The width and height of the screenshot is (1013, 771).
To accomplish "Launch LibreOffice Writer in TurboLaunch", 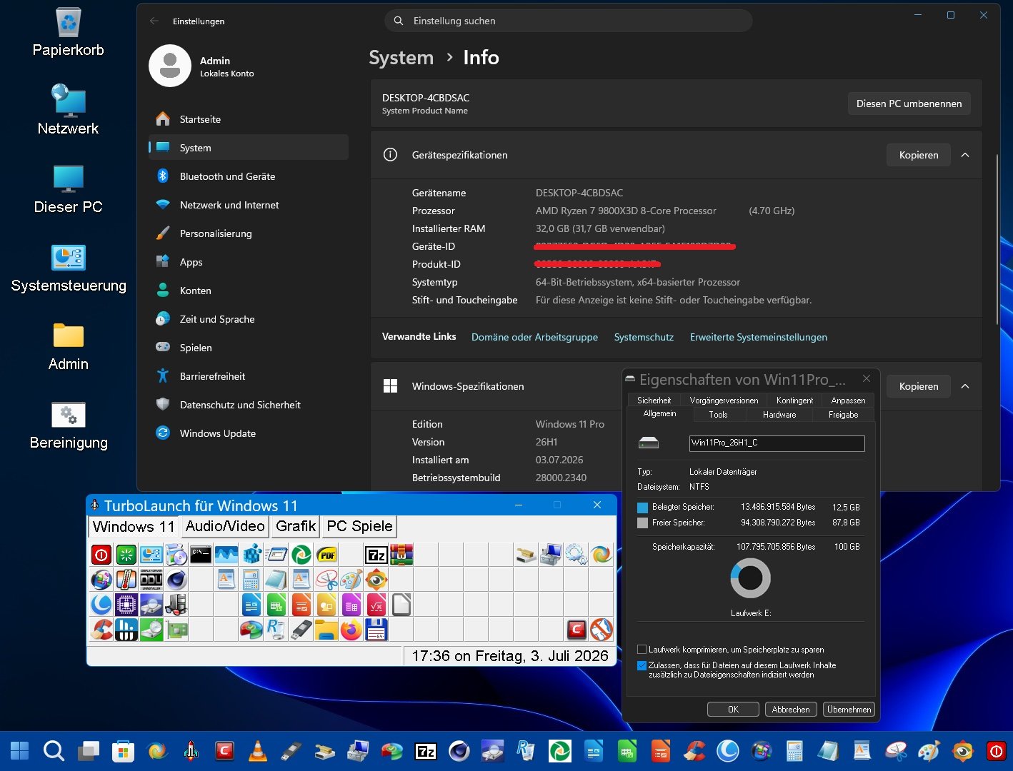I will 251,605.
